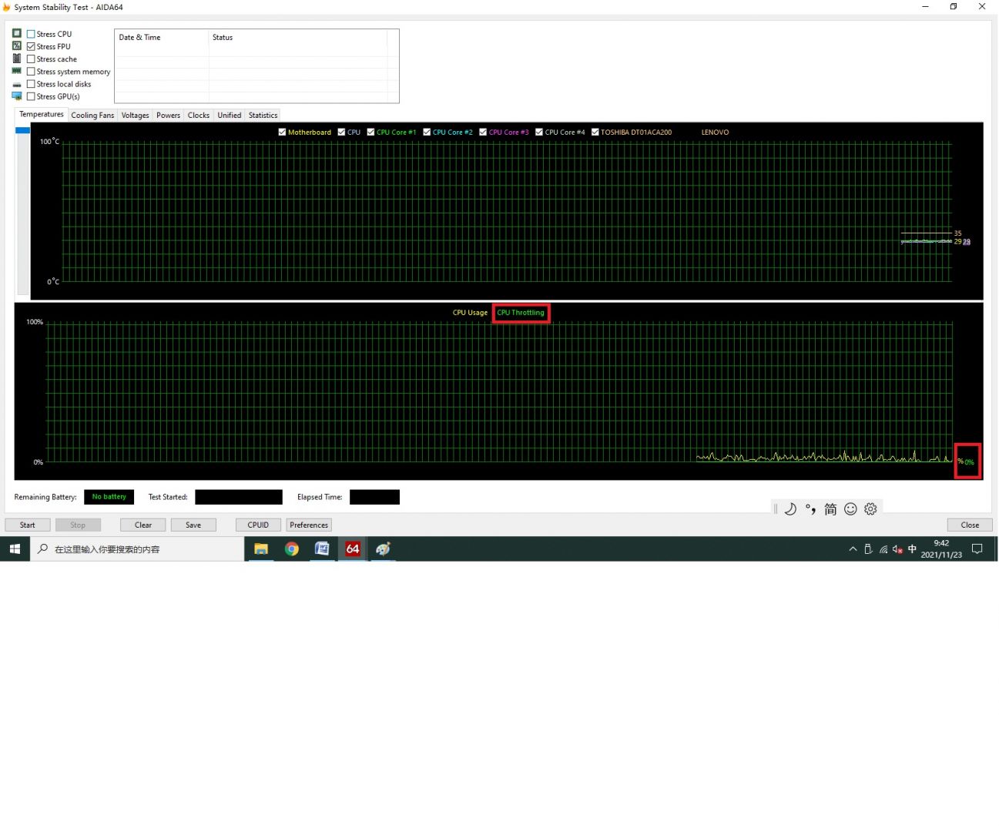
Task: Click the IME emoji smiley icon
Action: pos(850,509)
